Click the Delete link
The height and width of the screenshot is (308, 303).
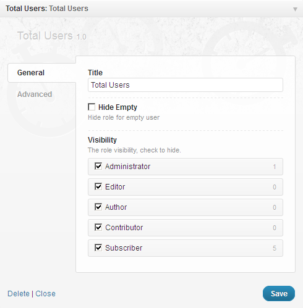(x=19, y=294)
